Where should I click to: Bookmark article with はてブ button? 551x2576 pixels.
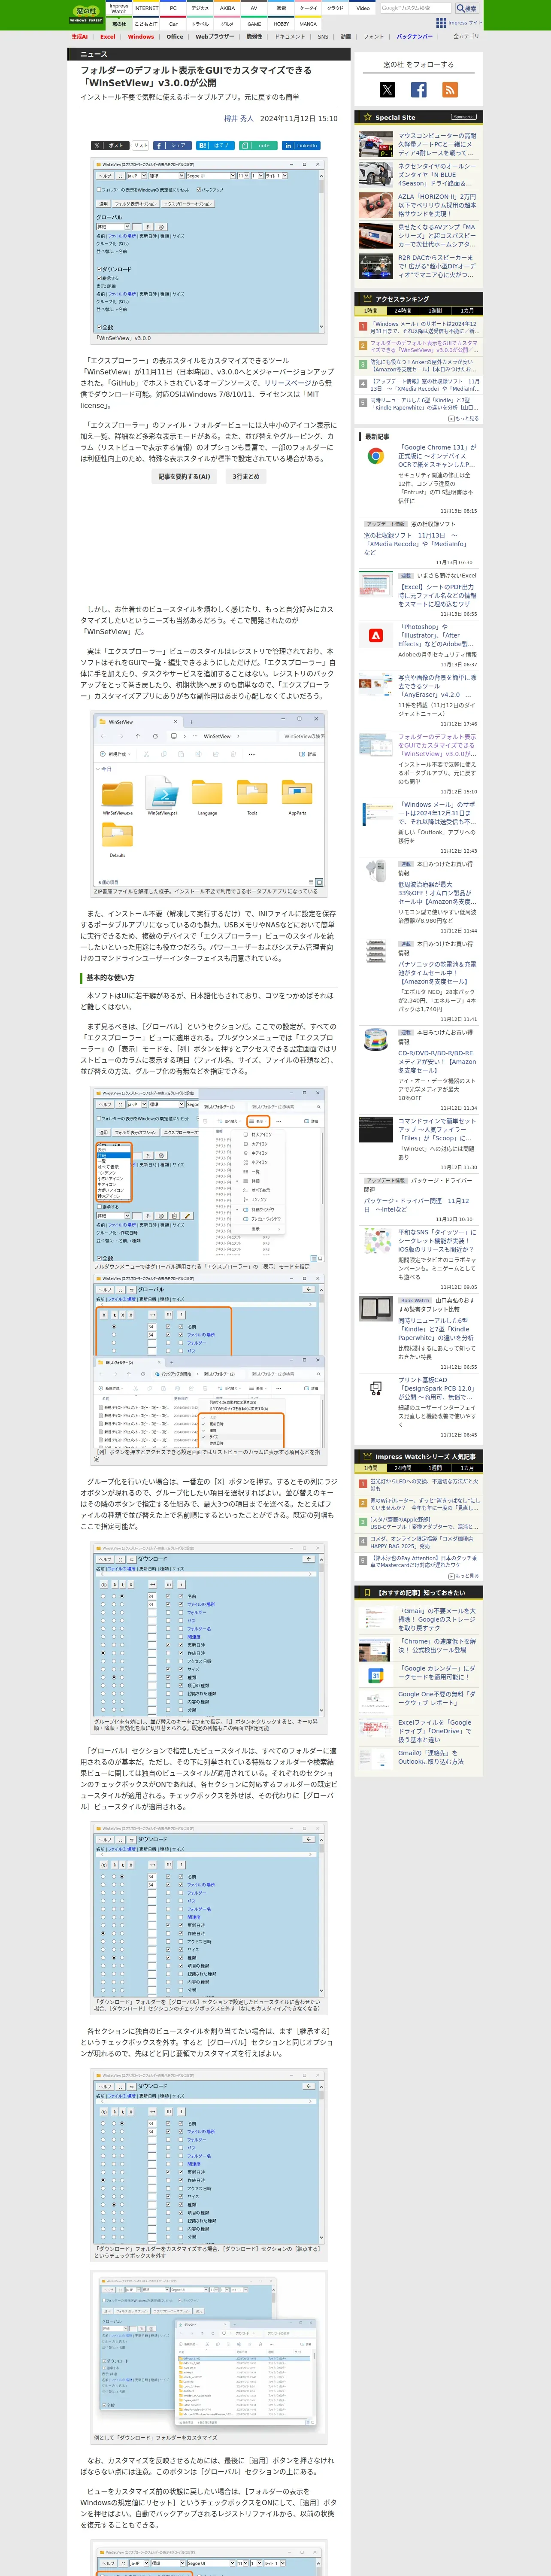click(214, 145)
